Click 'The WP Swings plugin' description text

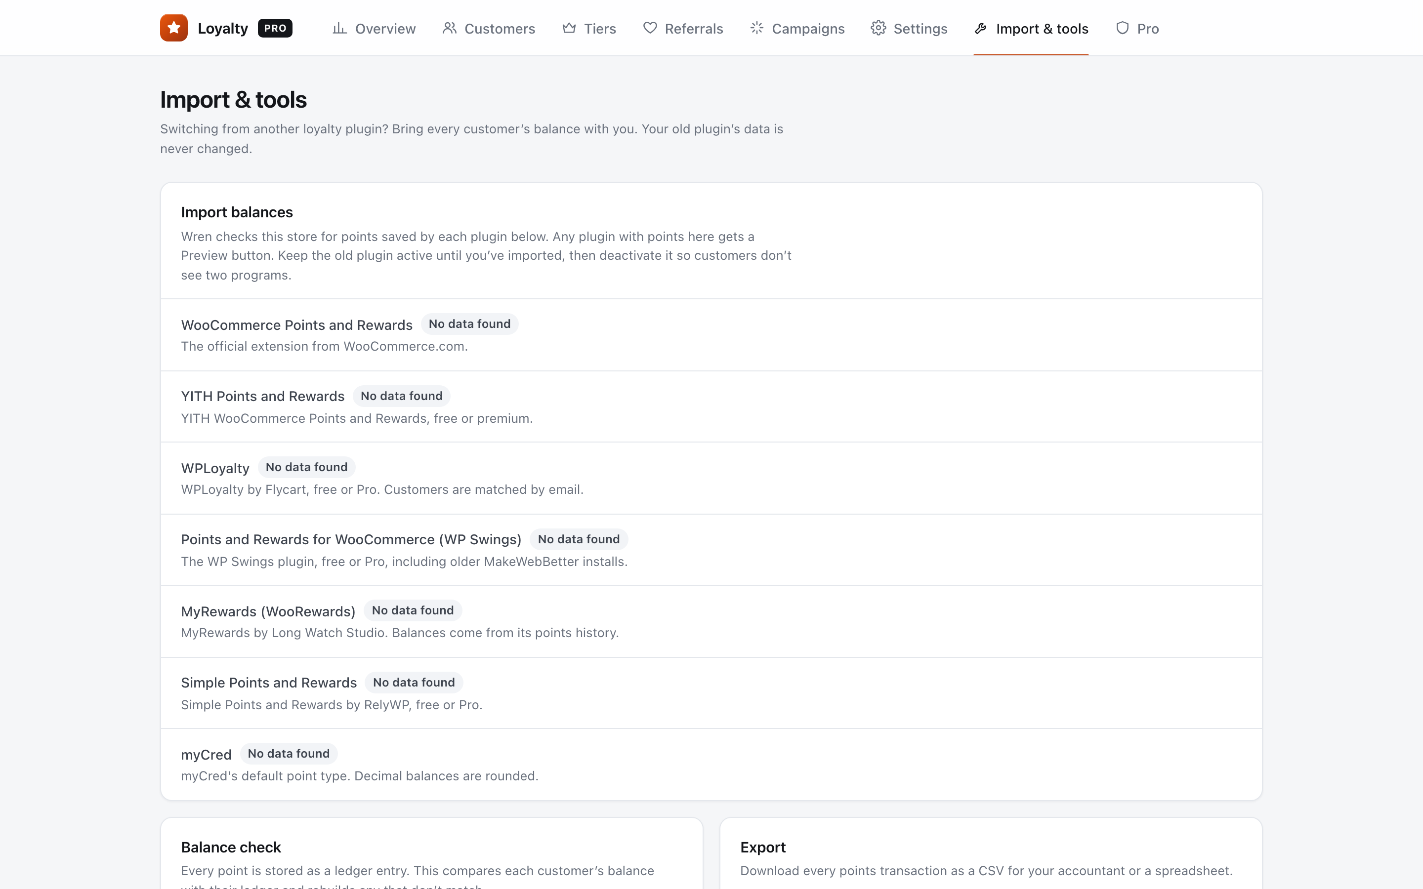(405, 562)
